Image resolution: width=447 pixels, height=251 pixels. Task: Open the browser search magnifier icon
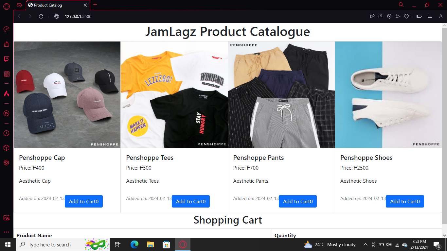pos(401,5)
